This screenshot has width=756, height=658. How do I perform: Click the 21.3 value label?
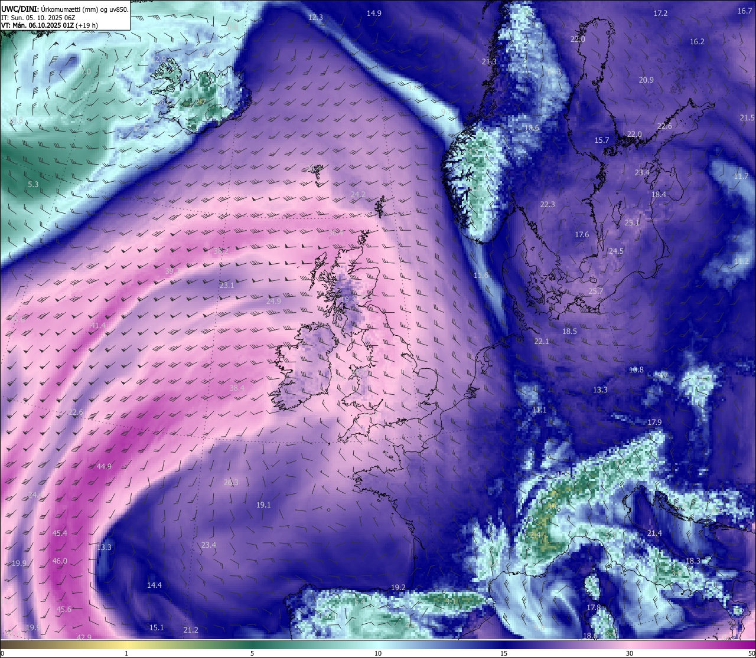[x=489, y=61]
